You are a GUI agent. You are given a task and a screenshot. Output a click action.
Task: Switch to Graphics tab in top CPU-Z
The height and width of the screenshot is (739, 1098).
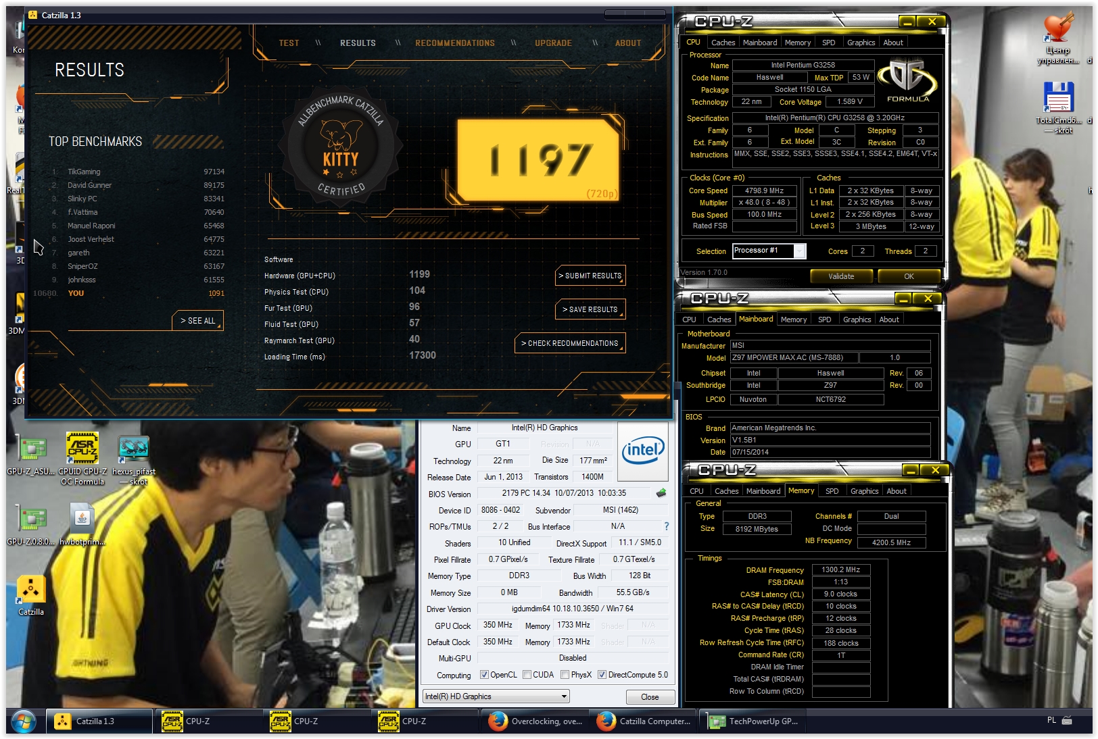tap(861, 43)
